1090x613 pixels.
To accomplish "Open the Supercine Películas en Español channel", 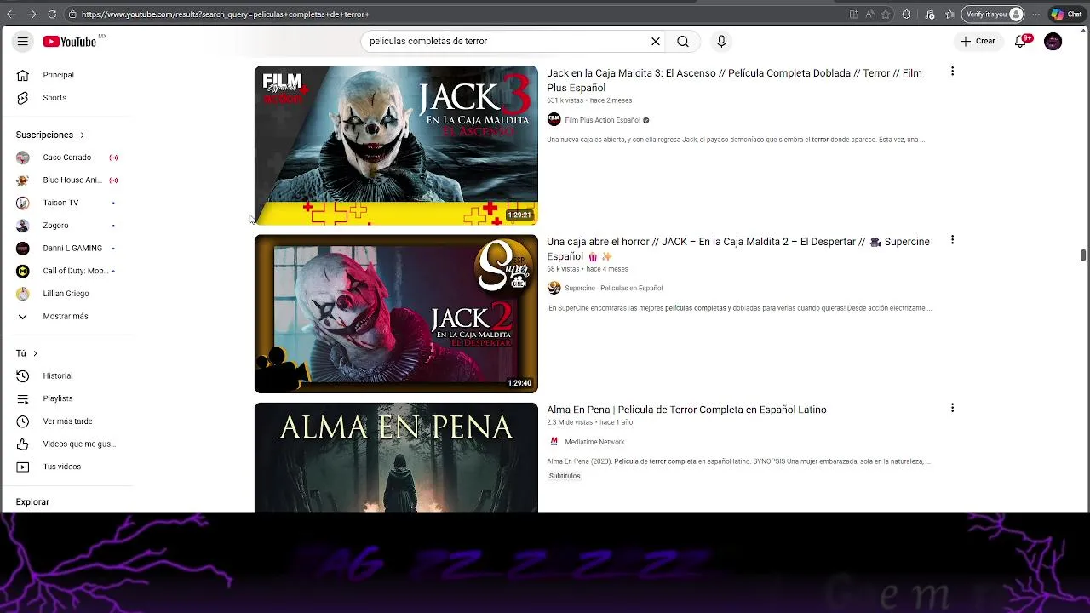I will [613, 288].
